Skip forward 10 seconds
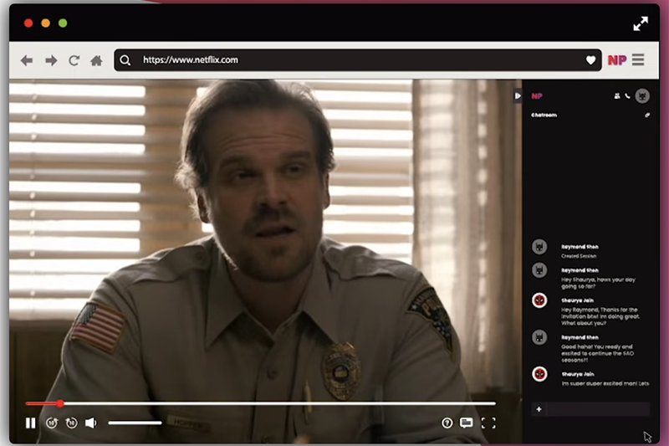 (71, 423)
